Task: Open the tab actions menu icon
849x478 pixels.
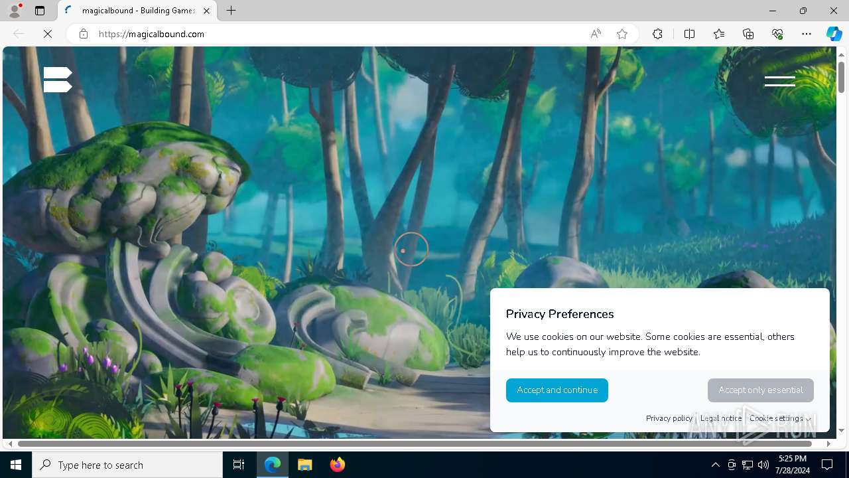Action: [x=40, y=11]
